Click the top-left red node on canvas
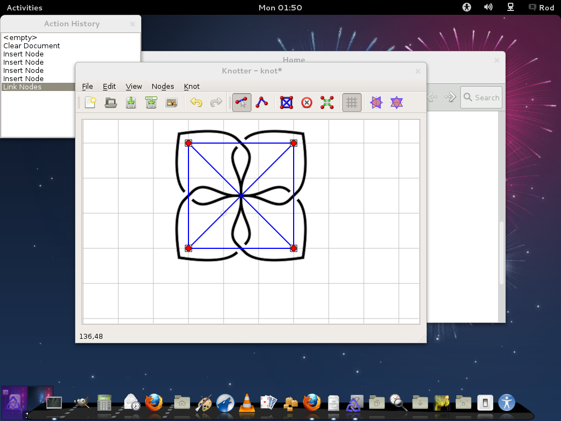Screen dimensions: 561x421 pos(188,143)
